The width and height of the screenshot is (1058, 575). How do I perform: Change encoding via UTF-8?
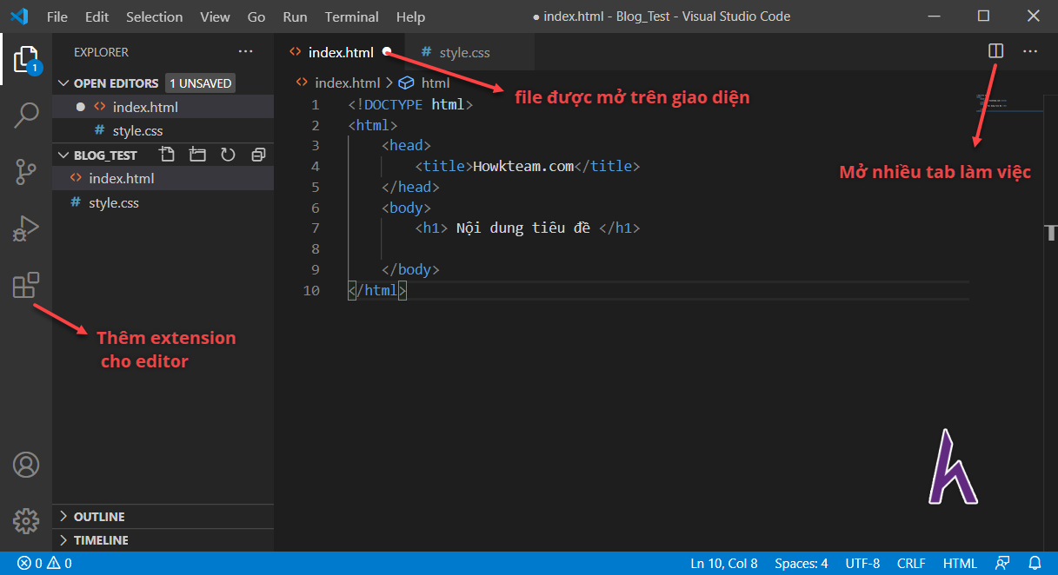[x=862, y=563]
